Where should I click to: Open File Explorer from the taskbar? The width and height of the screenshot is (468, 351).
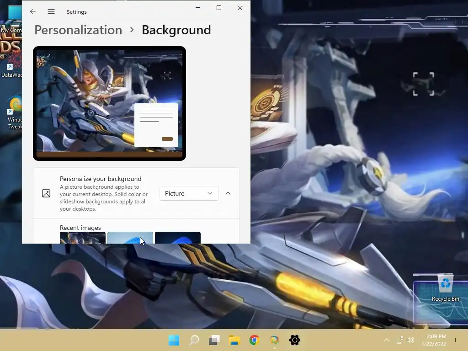pos(234,340)
